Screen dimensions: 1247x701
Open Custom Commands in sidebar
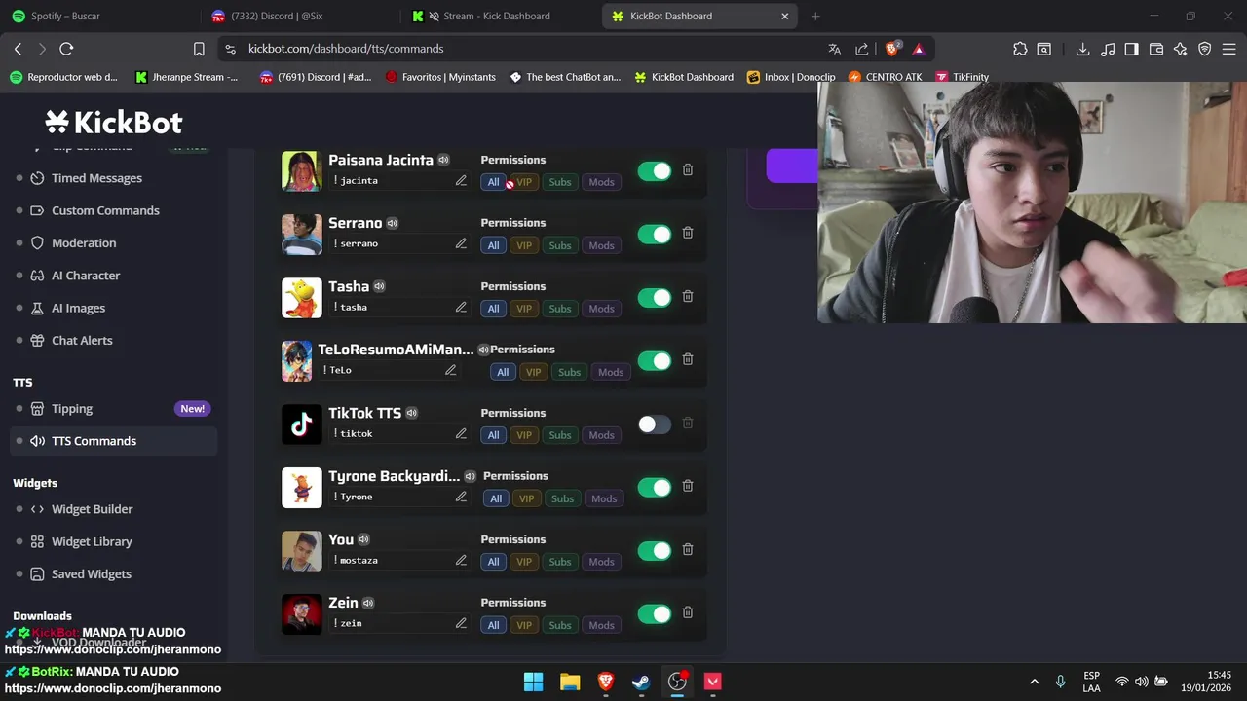coord(105,210)
